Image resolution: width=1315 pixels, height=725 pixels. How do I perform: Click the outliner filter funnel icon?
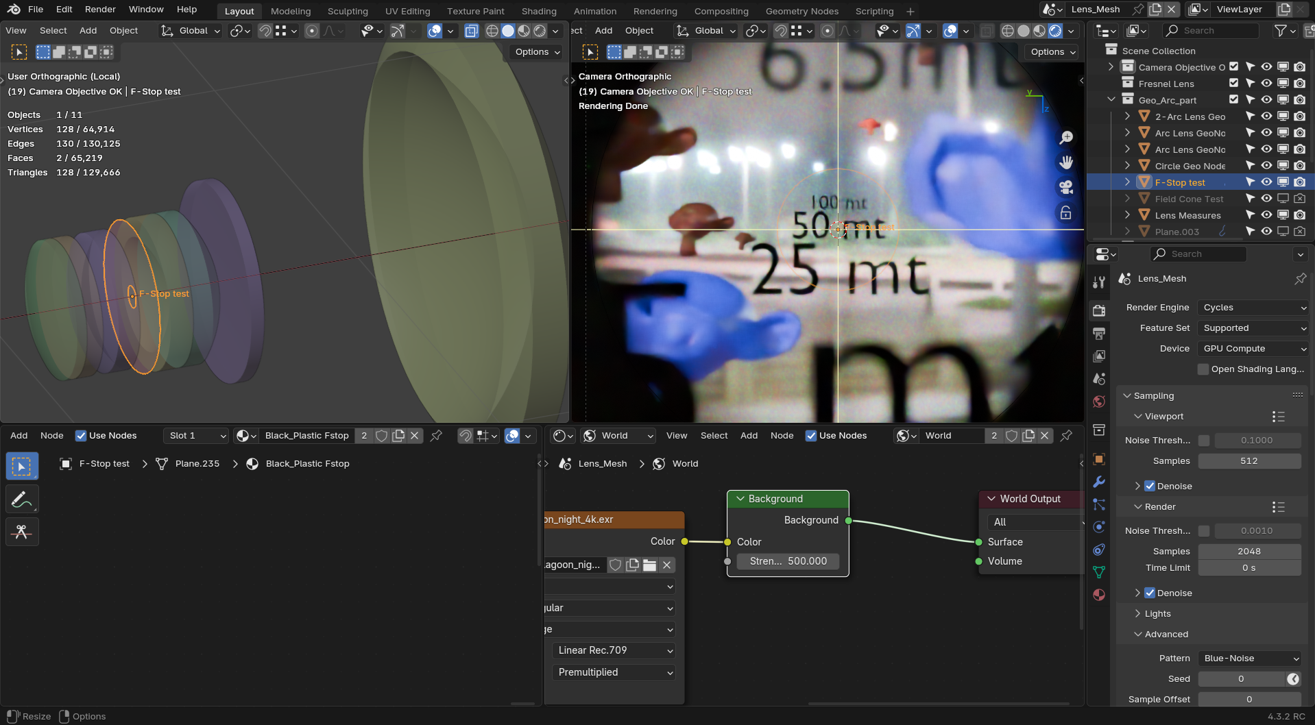pyautogui.click(x=1279, y=30)
